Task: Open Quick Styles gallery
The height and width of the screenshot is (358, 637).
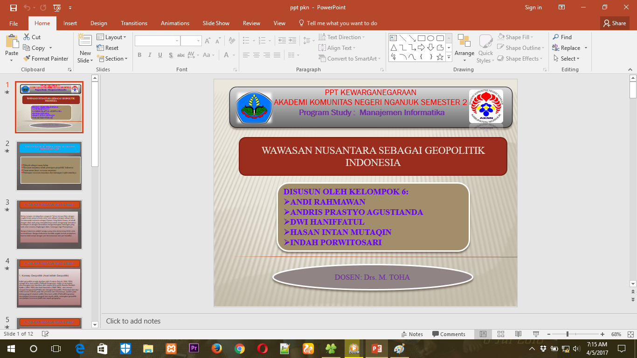Action: click(x=486, y=48)
